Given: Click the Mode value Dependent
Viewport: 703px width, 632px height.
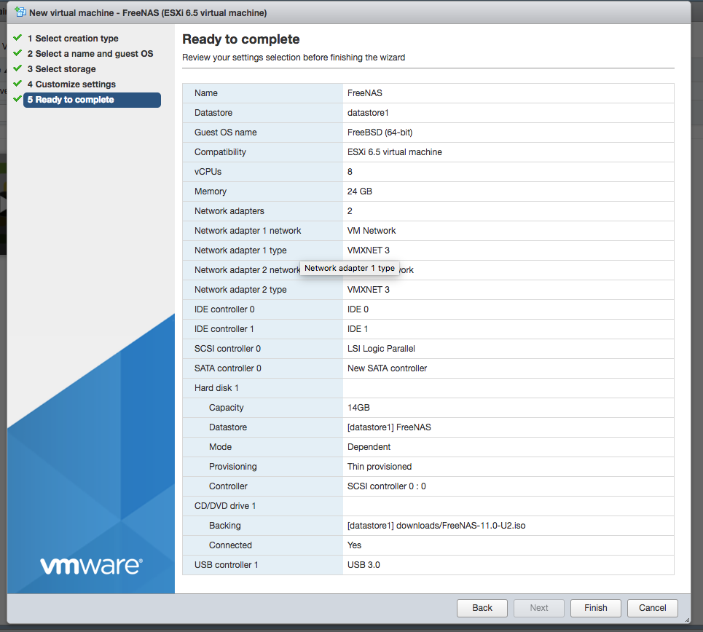Looking at the screenshot, I should [369, 447].
